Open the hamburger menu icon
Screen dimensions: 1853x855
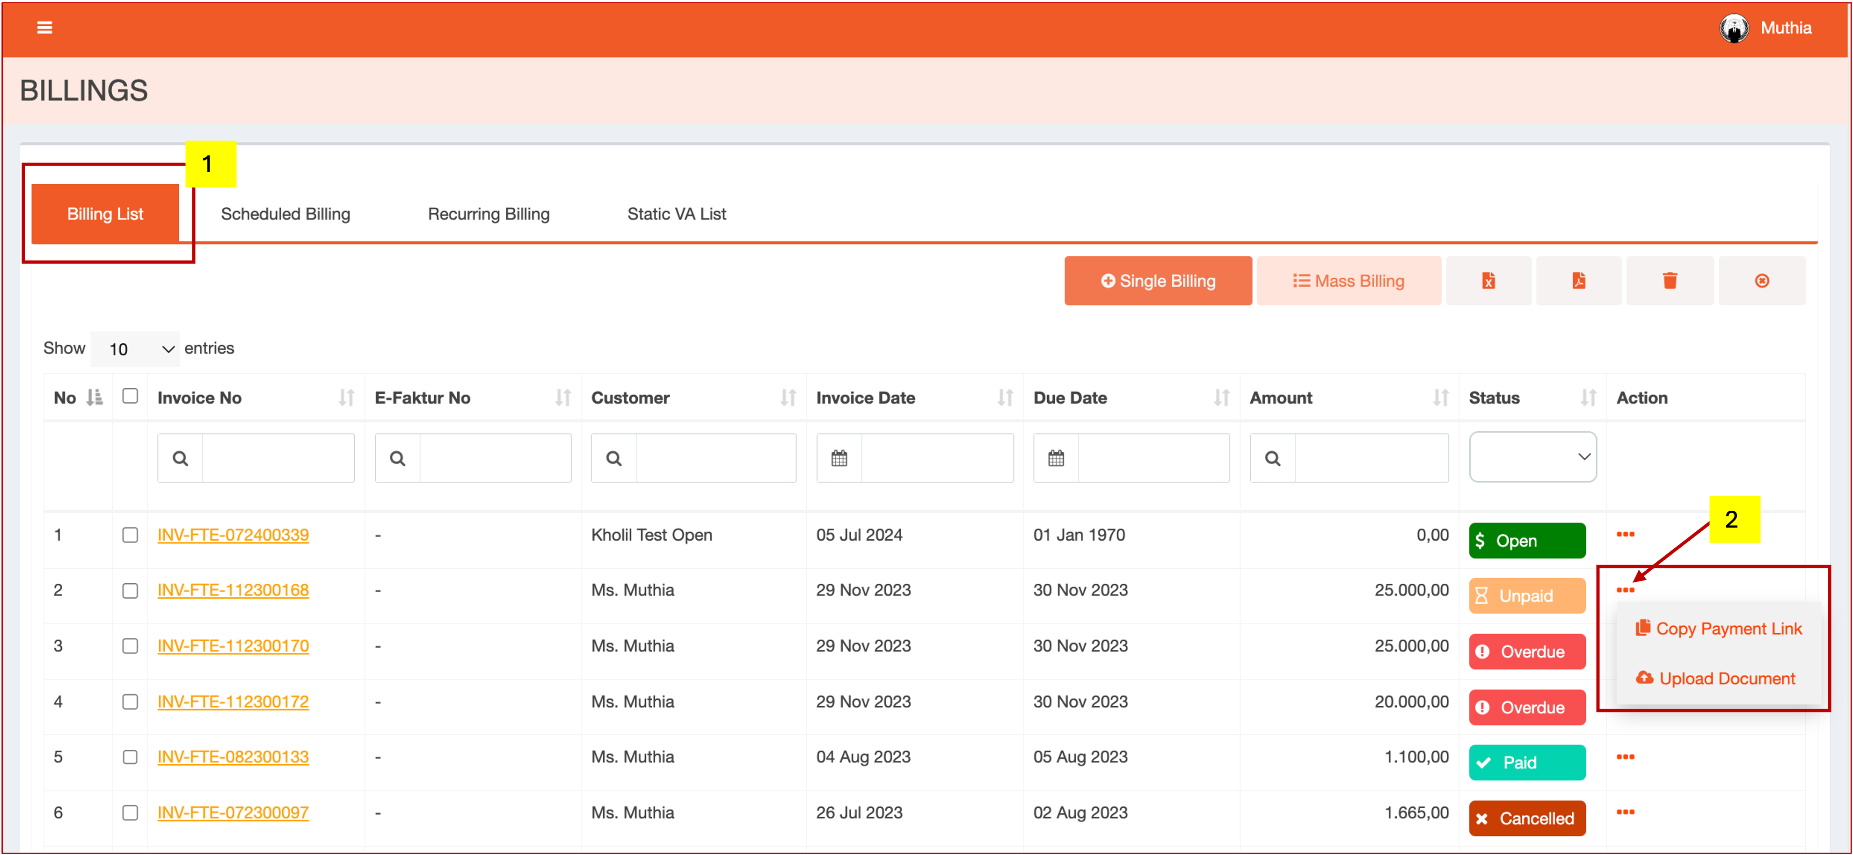44,27
